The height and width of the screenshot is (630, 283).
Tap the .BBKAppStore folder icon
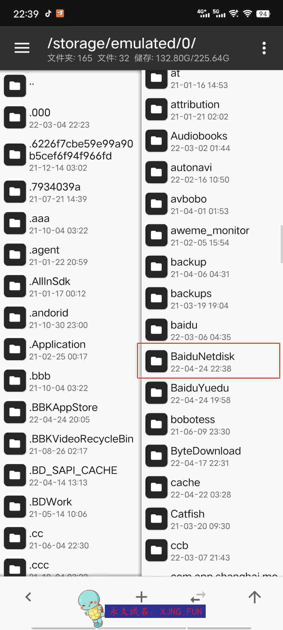click(x=15, y=412)
